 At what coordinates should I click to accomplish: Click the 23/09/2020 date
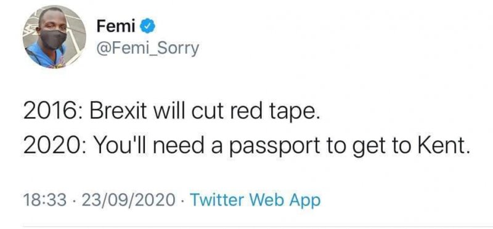(128, 200)
